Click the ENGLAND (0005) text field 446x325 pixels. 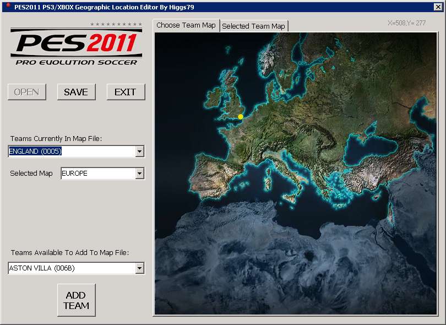(x=72, y=151)
